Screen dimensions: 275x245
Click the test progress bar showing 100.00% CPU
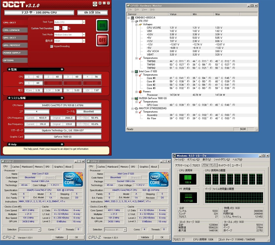[39, 12]
